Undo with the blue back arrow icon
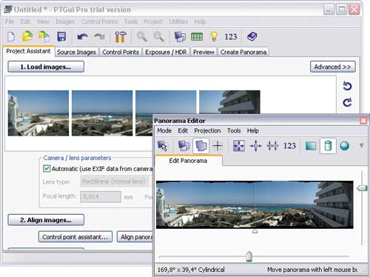Viewport: 370px width, 277px height. tap(82, 37)
